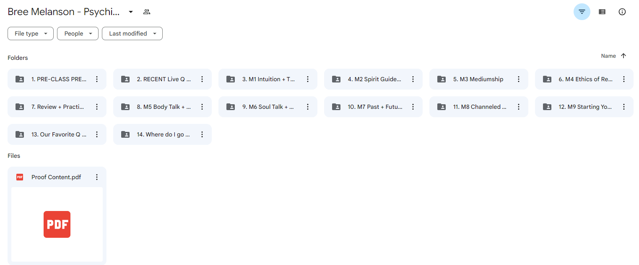Open the folder title dropdown arrow
Viewport: 639px width, 265px height.
[x=131, y=12]
